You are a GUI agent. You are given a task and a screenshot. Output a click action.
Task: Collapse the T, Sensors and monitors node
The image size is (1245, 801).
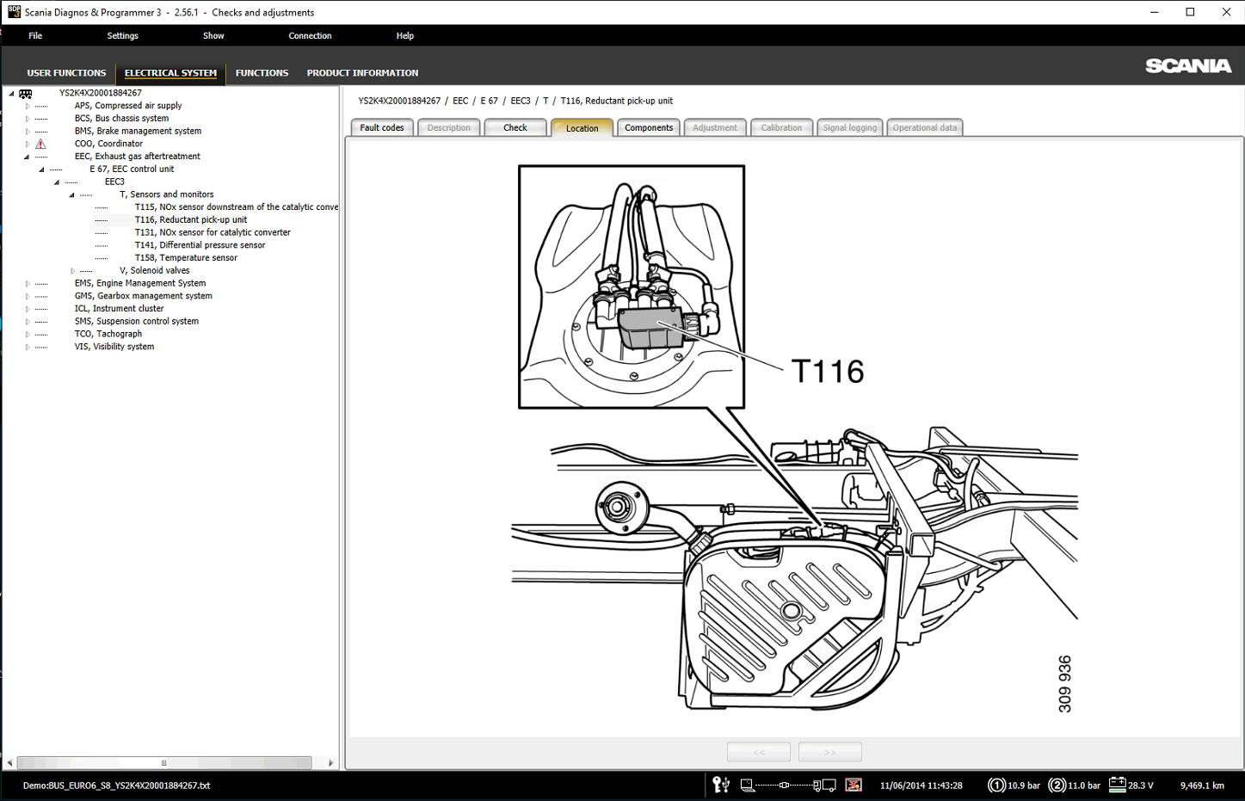point(72,194)
